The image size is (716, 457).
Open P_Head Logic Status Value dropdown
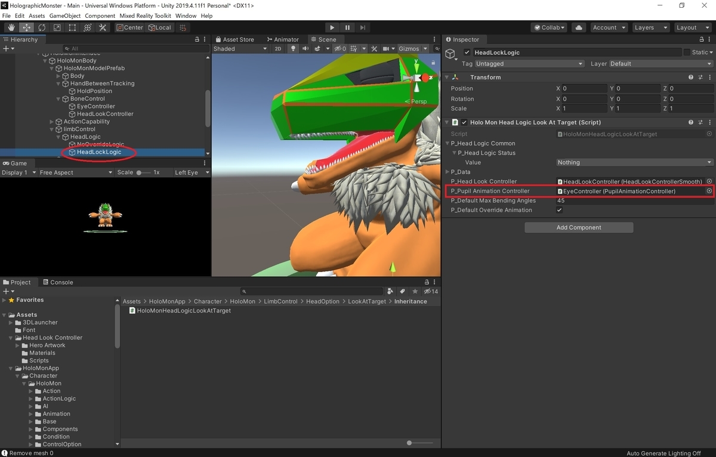point(634,162)
